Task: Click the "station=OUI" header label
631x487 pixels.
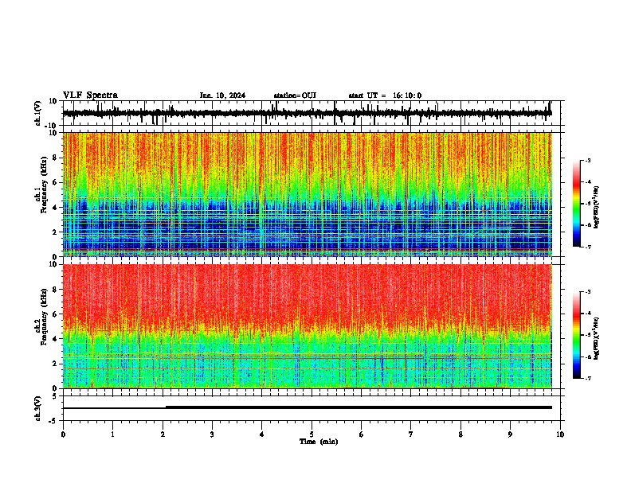Action: [x=295, y=95]
